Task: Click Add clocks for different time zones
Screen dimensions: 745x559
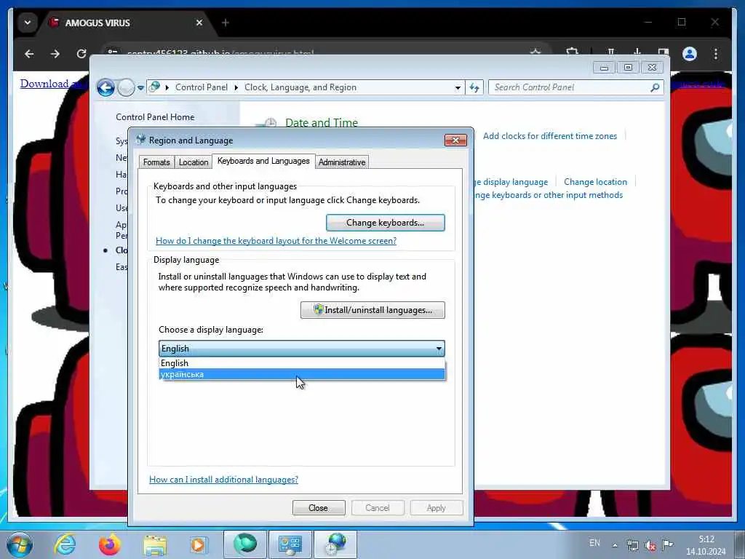Action: [550, 136]
